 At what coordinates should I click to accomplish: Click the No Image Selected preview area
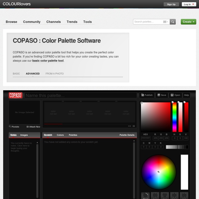click(25, 112)
